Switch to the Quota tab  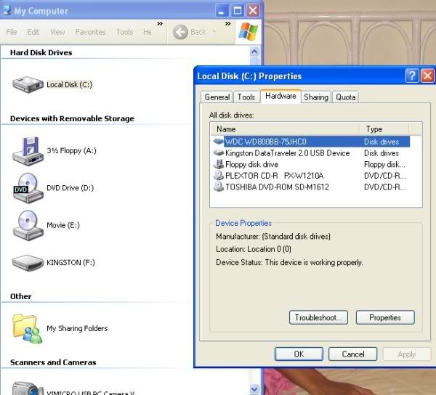click(346, 97)
